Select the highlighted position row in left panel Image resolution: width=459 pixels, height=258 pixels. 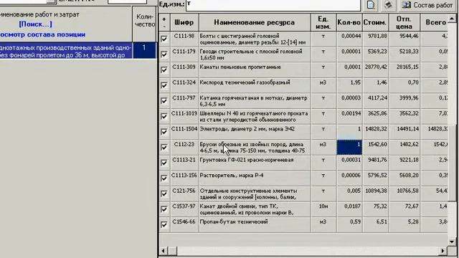tap(66, 51)
